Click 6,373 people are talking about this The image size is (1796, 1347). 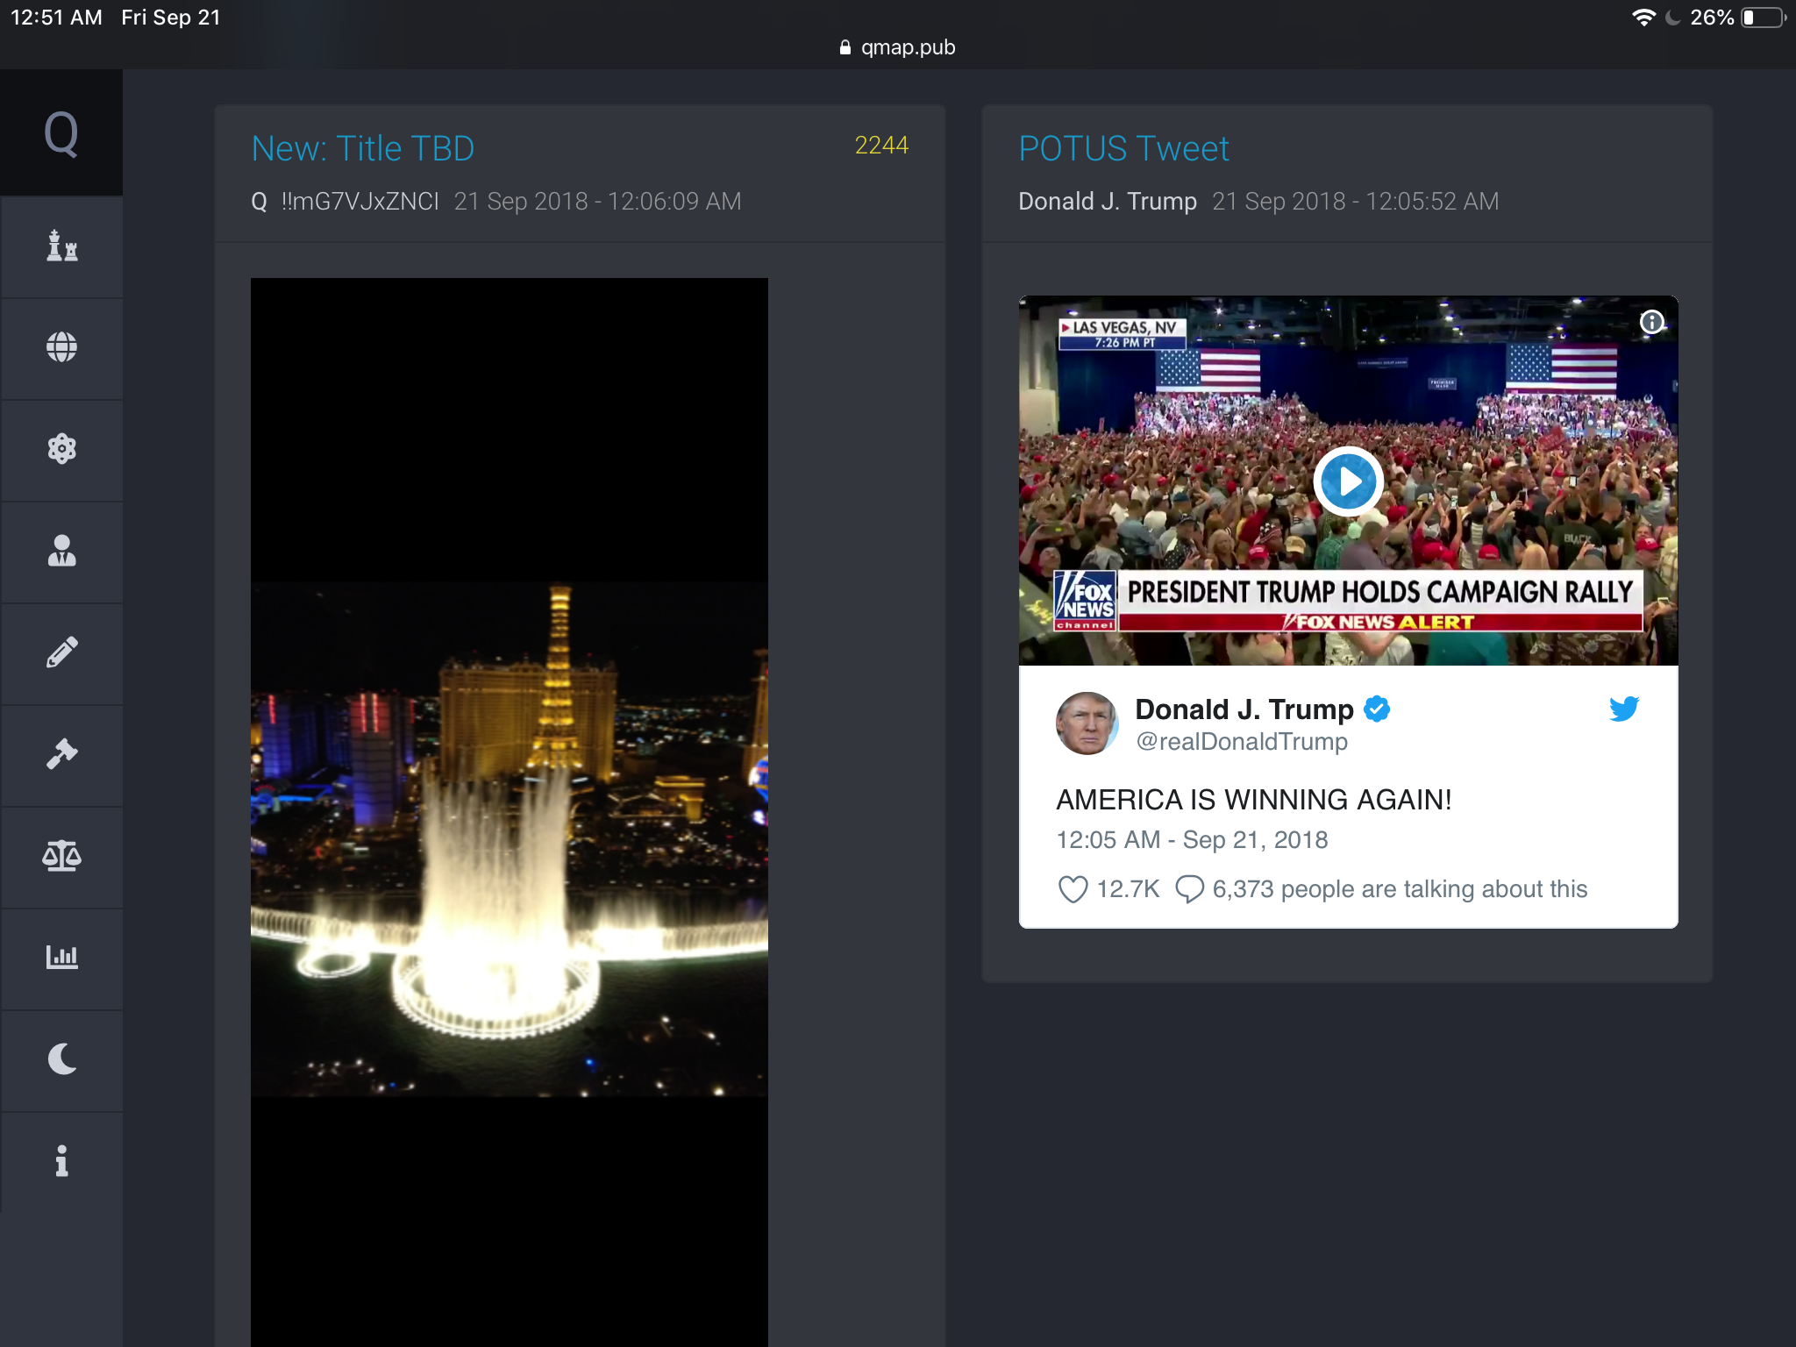pos(1400,889)
